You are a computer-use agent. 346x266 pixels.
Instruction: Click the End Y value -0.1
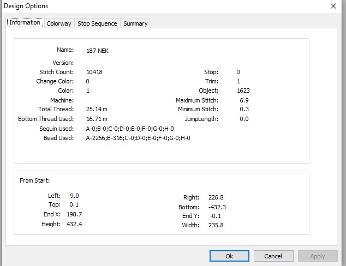[x=216, y=216]
